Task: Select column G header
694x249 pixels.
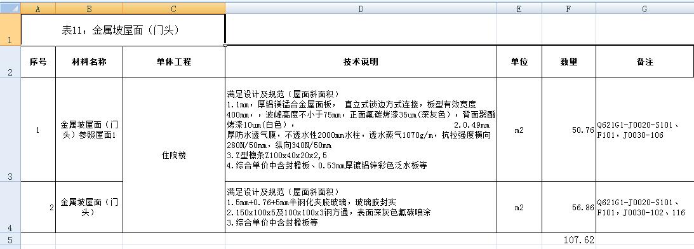Action: point(645,8)
